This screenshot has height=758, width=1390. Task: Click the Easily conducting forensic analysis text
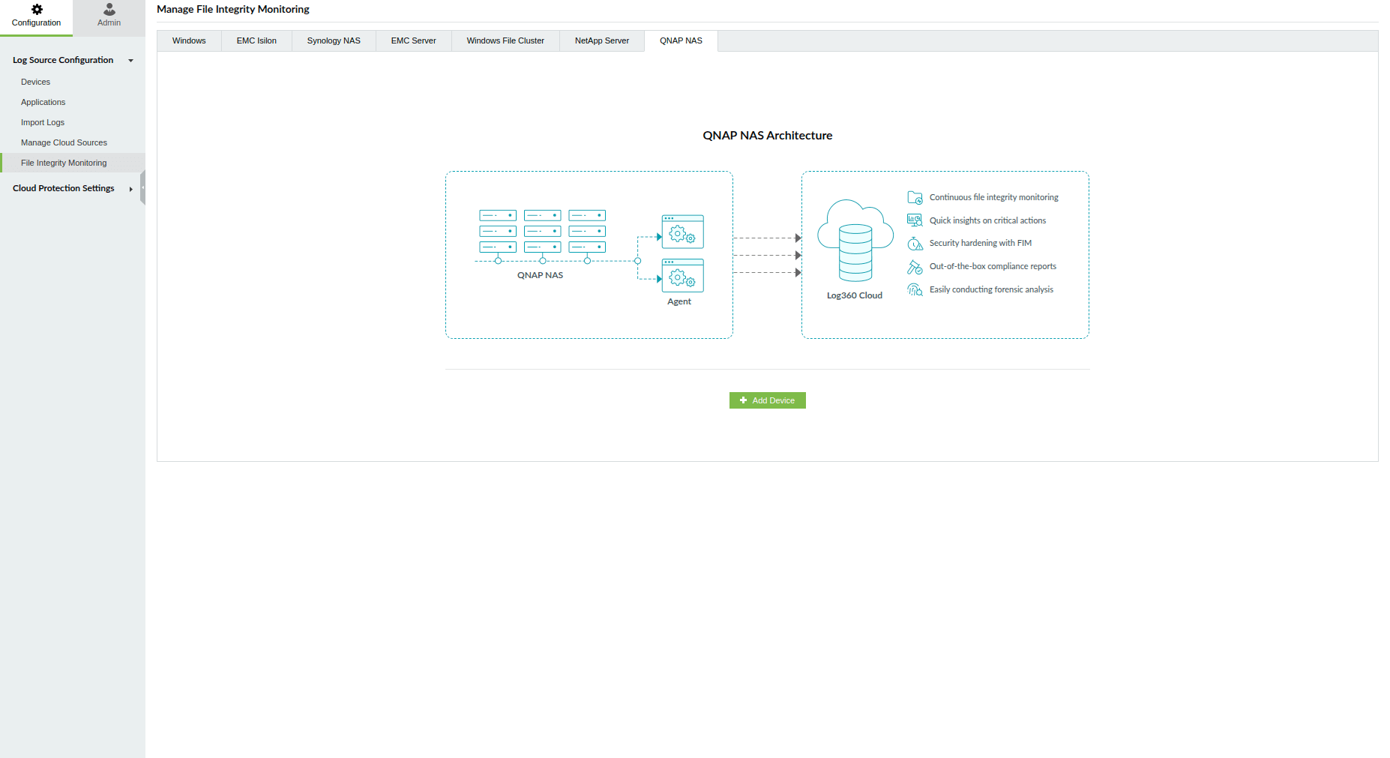(x=991, y=289)
